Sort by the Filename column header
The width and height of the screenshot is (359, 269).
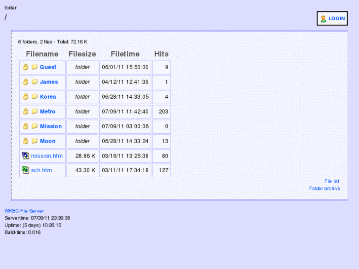click(42, 54)
